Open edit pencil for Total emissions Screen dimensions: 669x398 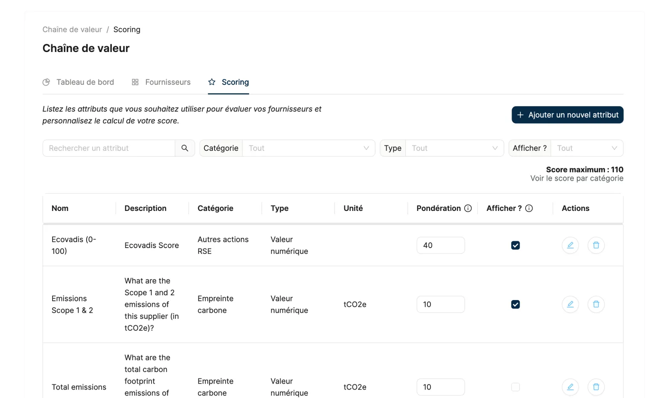(570, 387)
